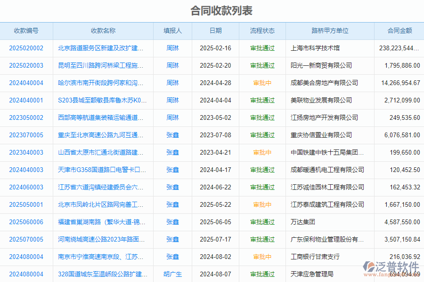424x282 pixels.
Task: Click 收款编号 column header
Action: [x=26, y=31]
